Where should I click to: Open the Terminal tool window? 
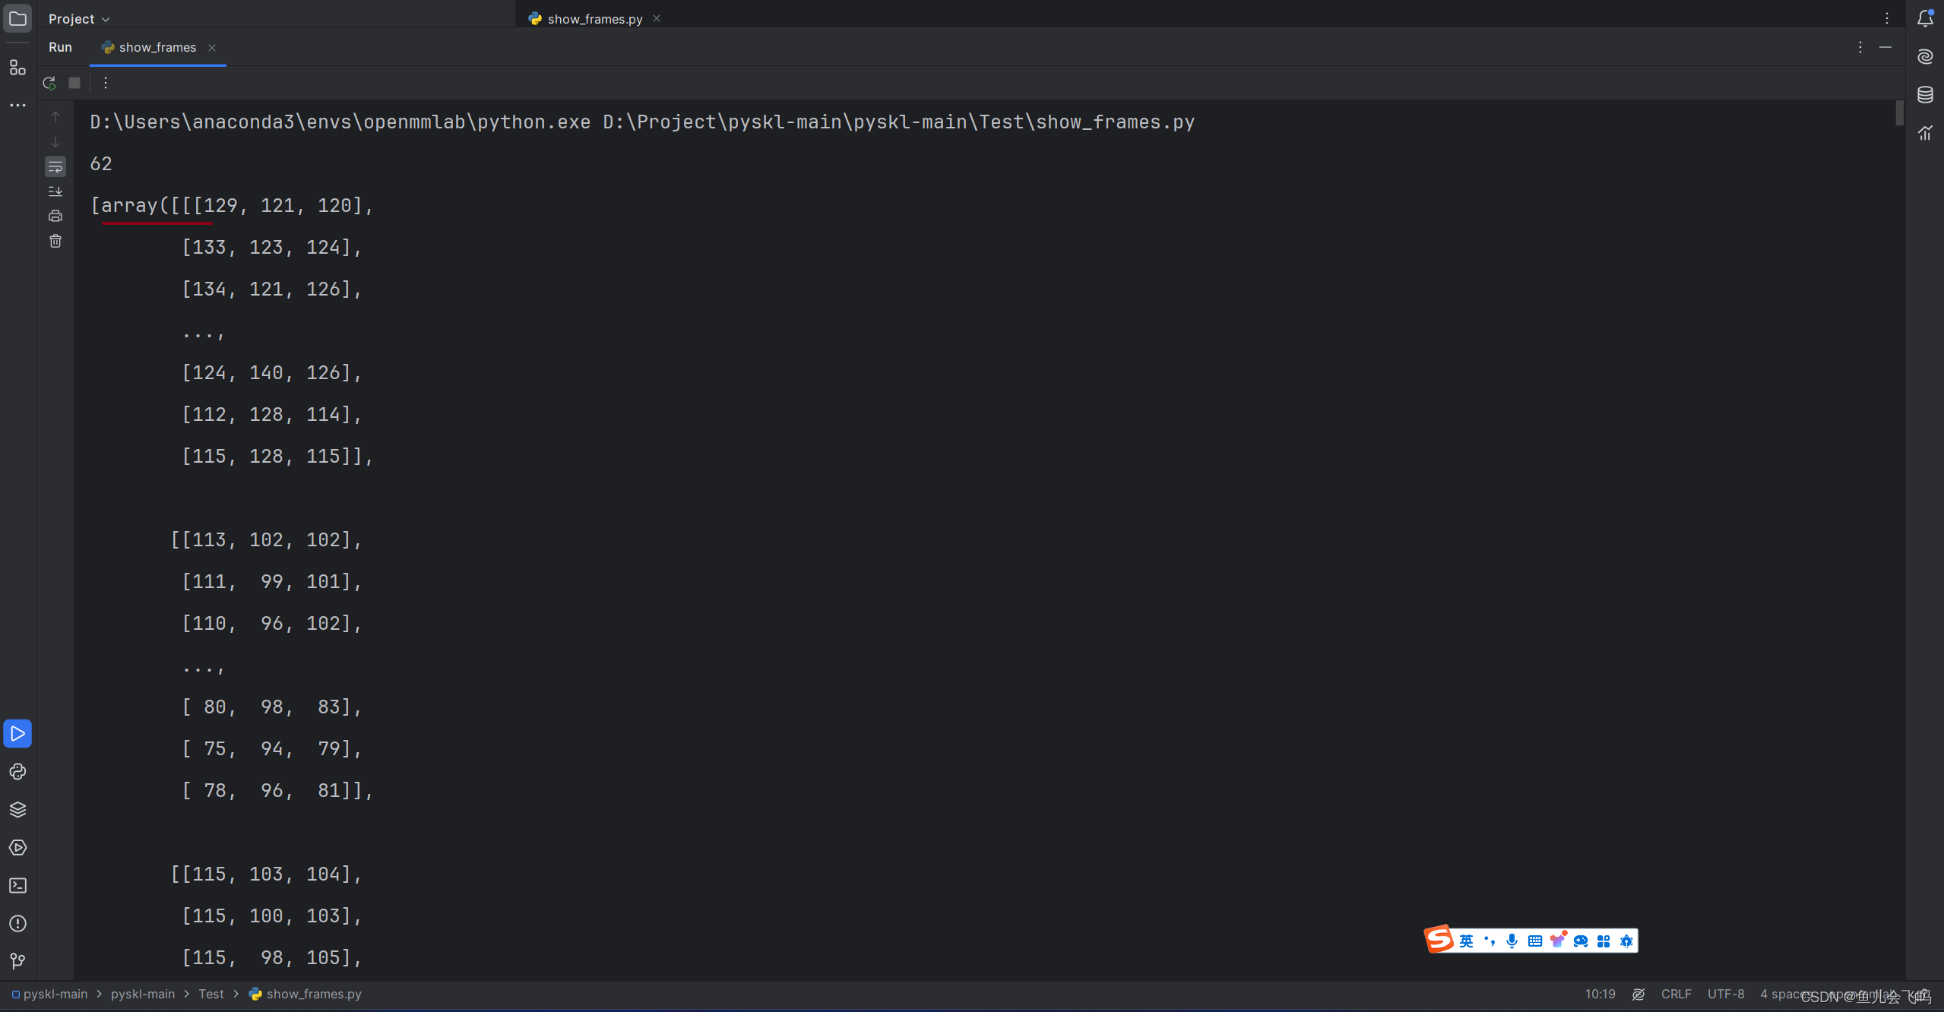click(x=17, y=885)
